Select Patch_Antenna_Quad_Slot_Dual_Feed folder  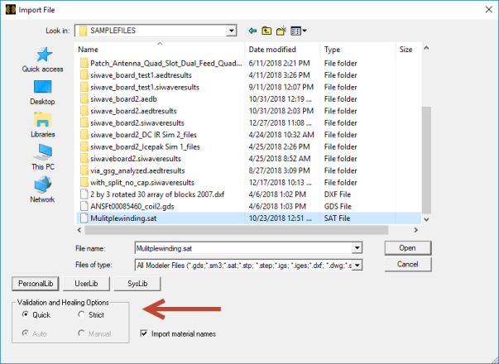pos(161,64)
